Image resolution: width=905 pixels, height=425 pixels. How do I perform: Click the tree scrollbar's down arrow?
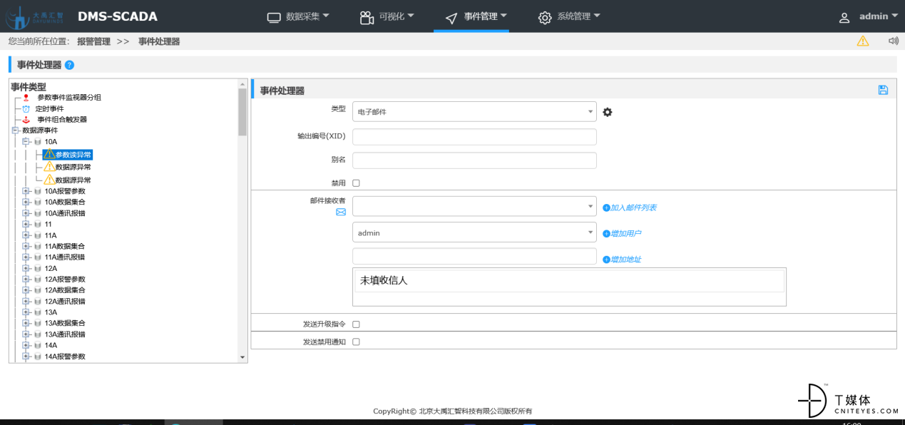point(242,357)
